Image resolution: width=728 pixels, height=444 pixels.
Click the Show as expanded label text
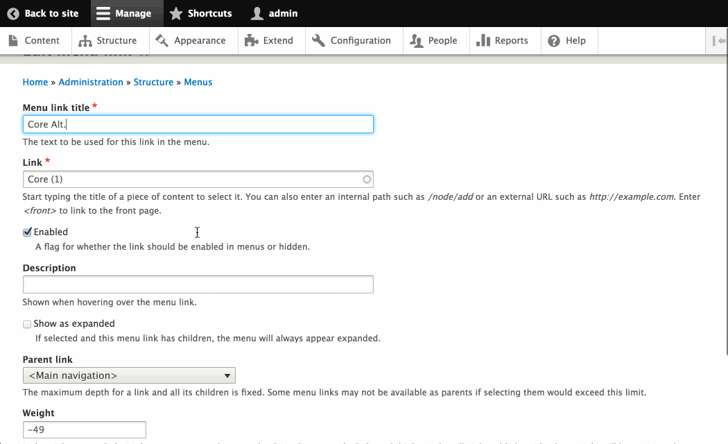tap(74, 324)
